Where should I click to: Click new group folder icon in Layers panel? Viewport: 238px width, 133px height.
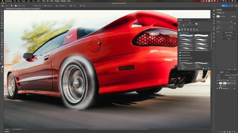(230, 132)
